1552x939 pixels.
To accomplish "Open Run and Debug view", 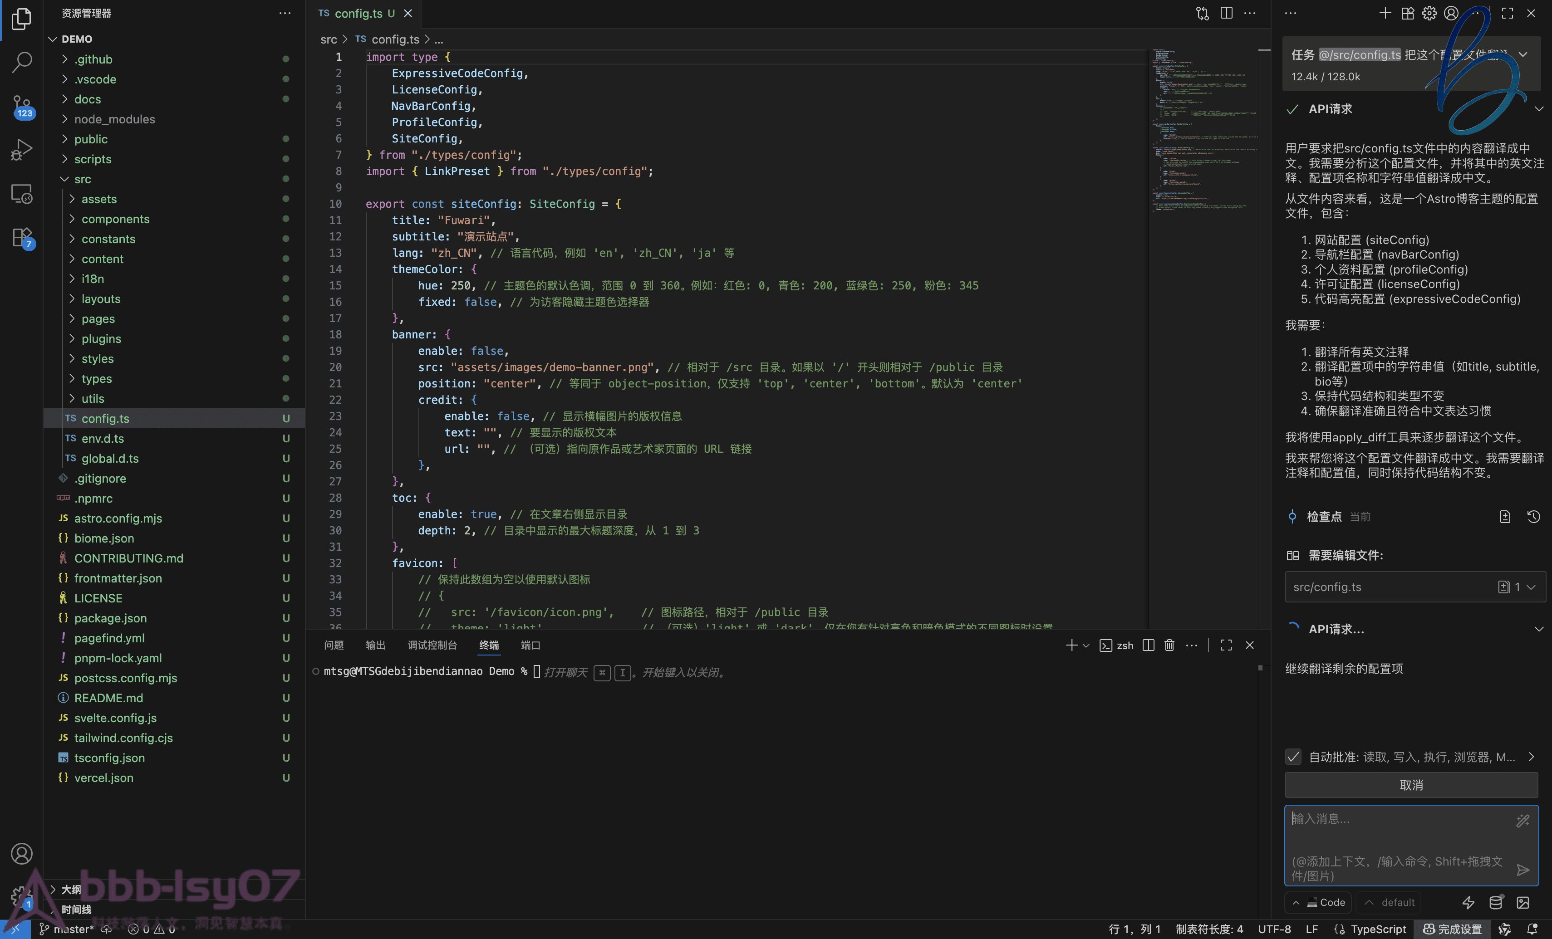I will coord(21,150).
